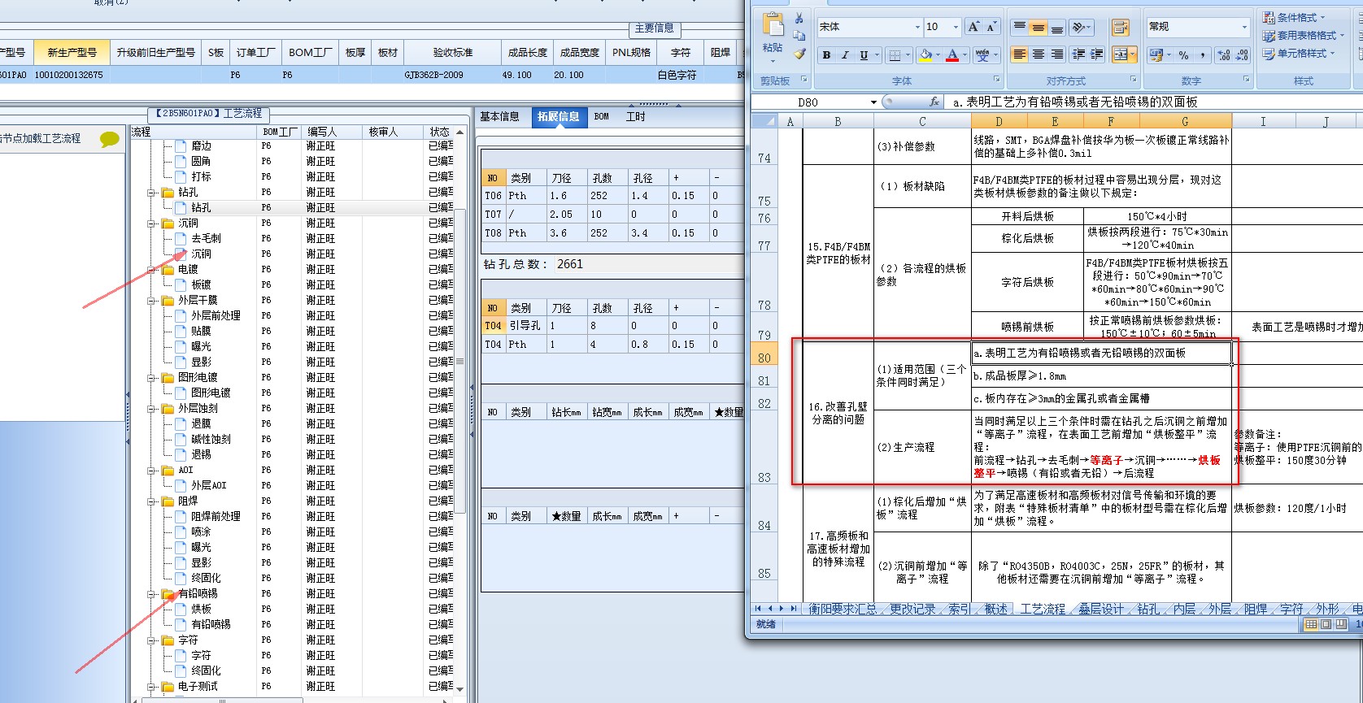Click the yellow comment bubble icon
The width and height of the screenshot is (1363, 703).
tap(109, 139)
